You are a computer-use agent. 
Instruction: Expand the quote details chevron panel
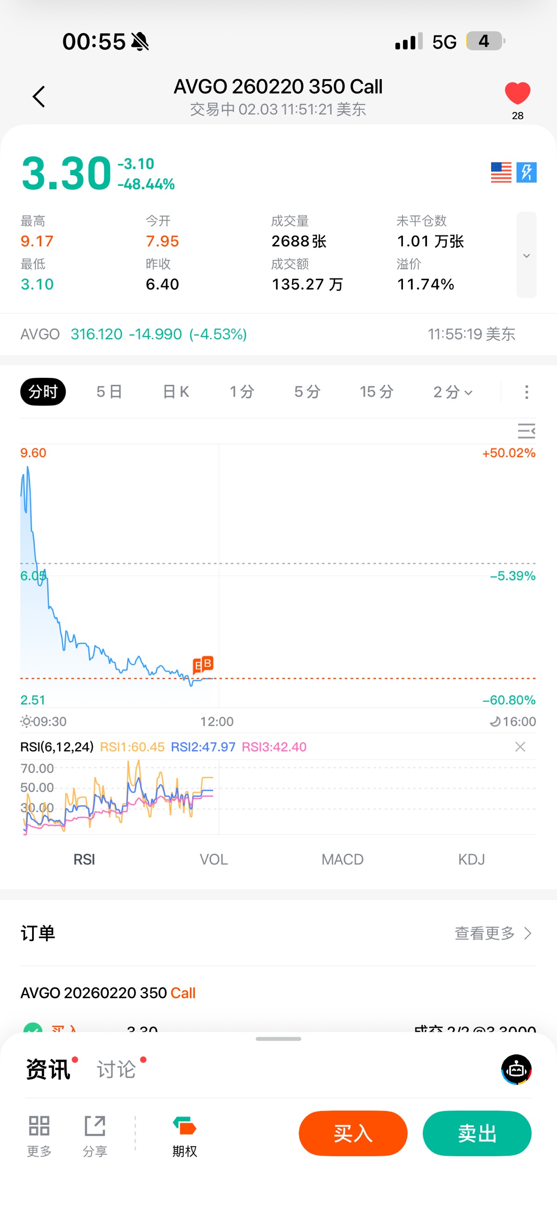click(x=526, y=256)
